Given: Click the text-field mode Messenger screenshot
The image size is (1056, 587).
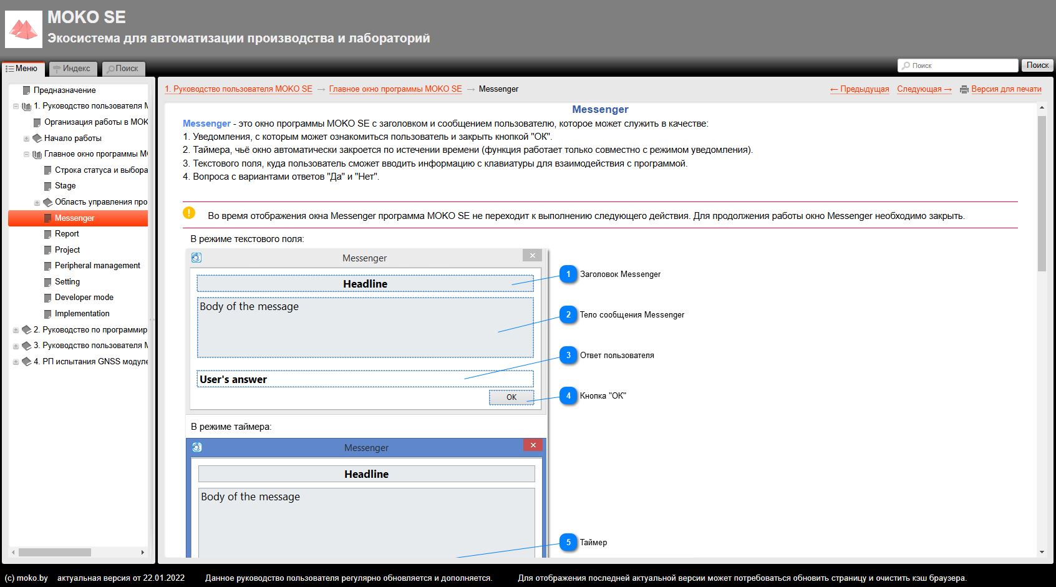Looking at the screenshot, I should [367, 331].
